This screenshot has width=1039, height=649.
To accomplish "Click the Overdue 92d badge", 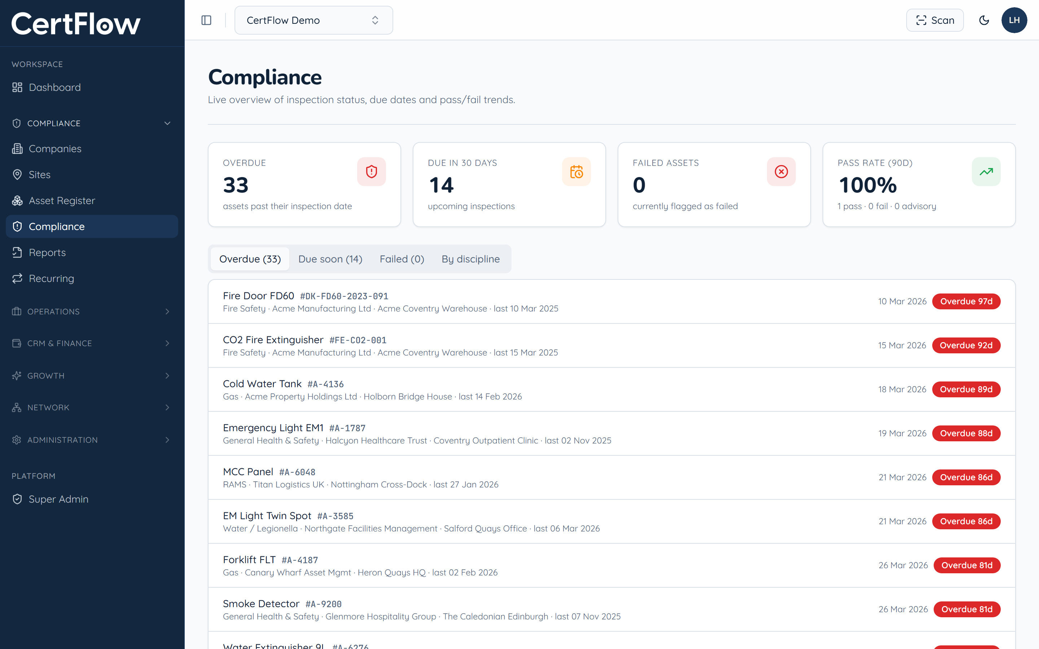I will click(x=966, y=345).
